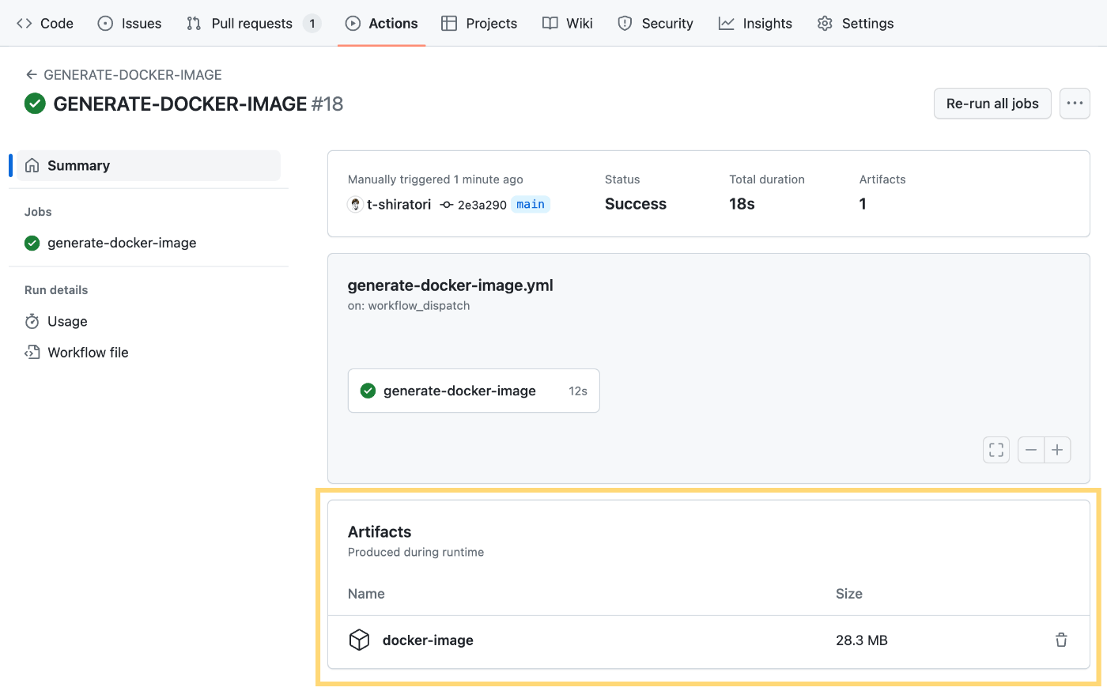The width and height of the screenshot is (1107, 695).
Task: Click 'Produced during runtime' text
Action: (x=416, y=553)
